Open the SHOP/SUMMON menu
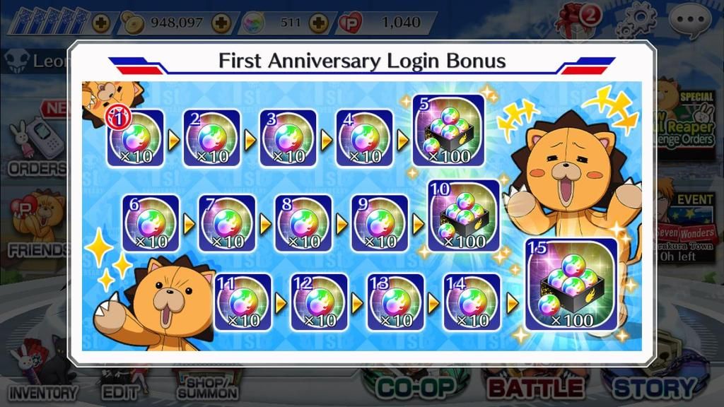This screenshot has height=407, width=724. pos(208,387)
